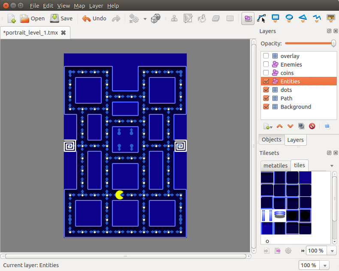
Task: Open a file with the Open button
Action: [33, 18]
